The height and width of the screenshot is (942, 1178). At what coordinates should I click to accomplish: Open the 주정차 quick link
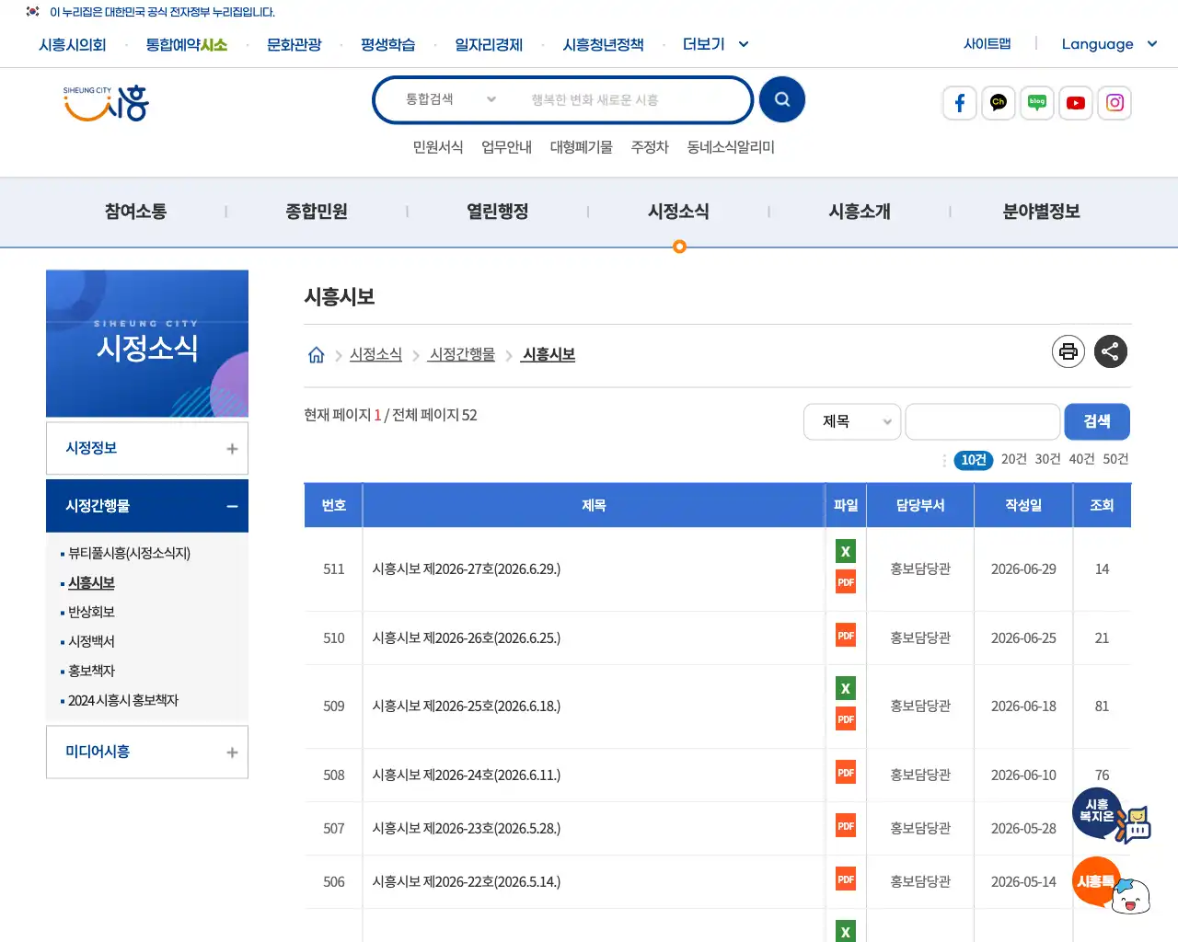pyautogui.click(x=650, y=147)
